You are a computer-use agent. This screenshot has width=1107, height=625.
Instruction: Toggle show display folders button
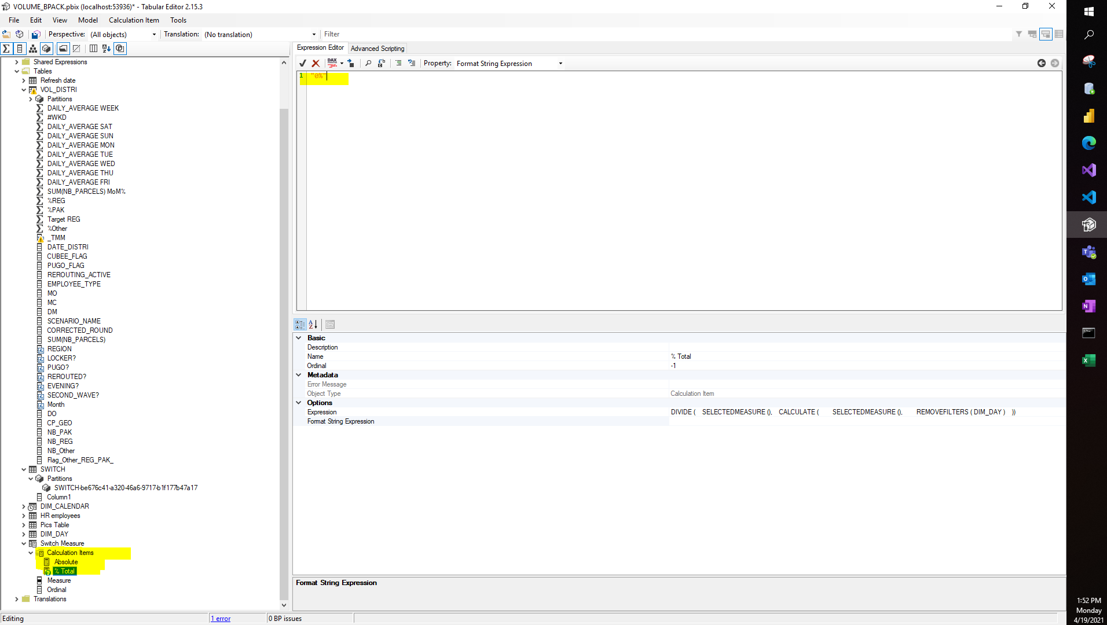tap(63, 49)
